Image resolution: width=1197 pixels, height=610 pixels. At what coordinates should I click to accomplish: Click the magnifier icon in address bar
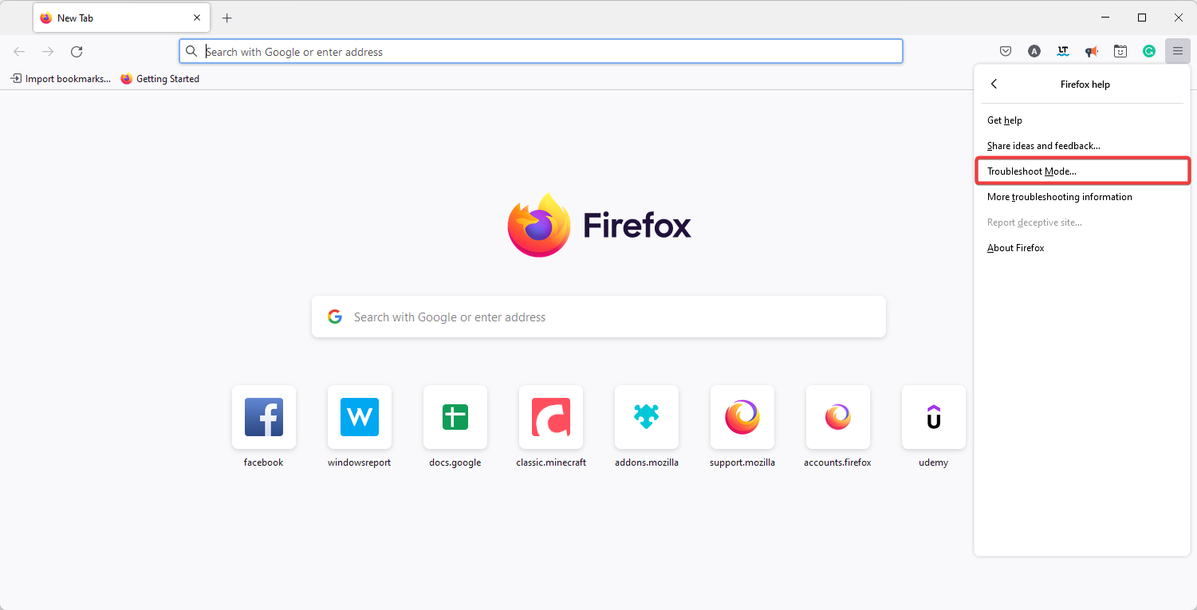coord(191,51)
